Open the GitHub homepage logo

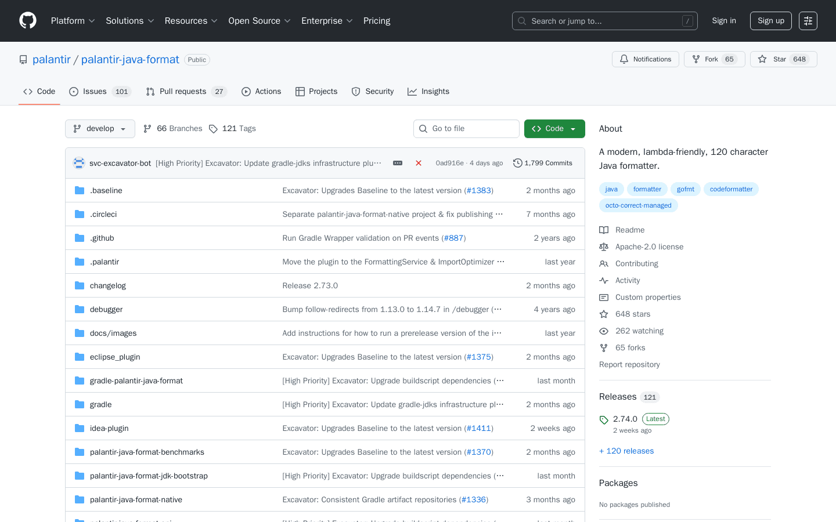(x=28, y=21)
